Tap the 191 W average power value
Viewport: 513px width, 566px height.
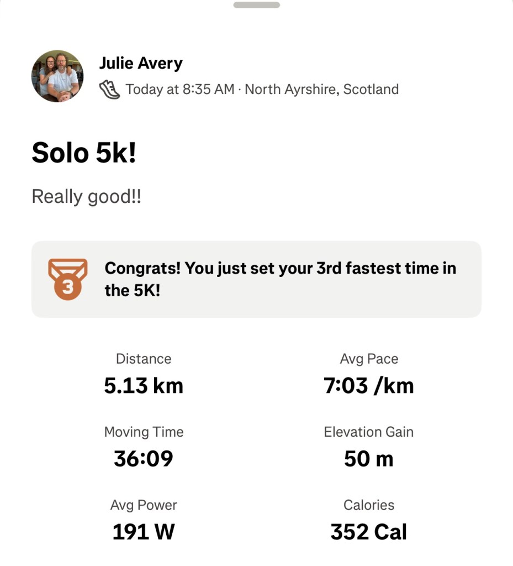144,531
